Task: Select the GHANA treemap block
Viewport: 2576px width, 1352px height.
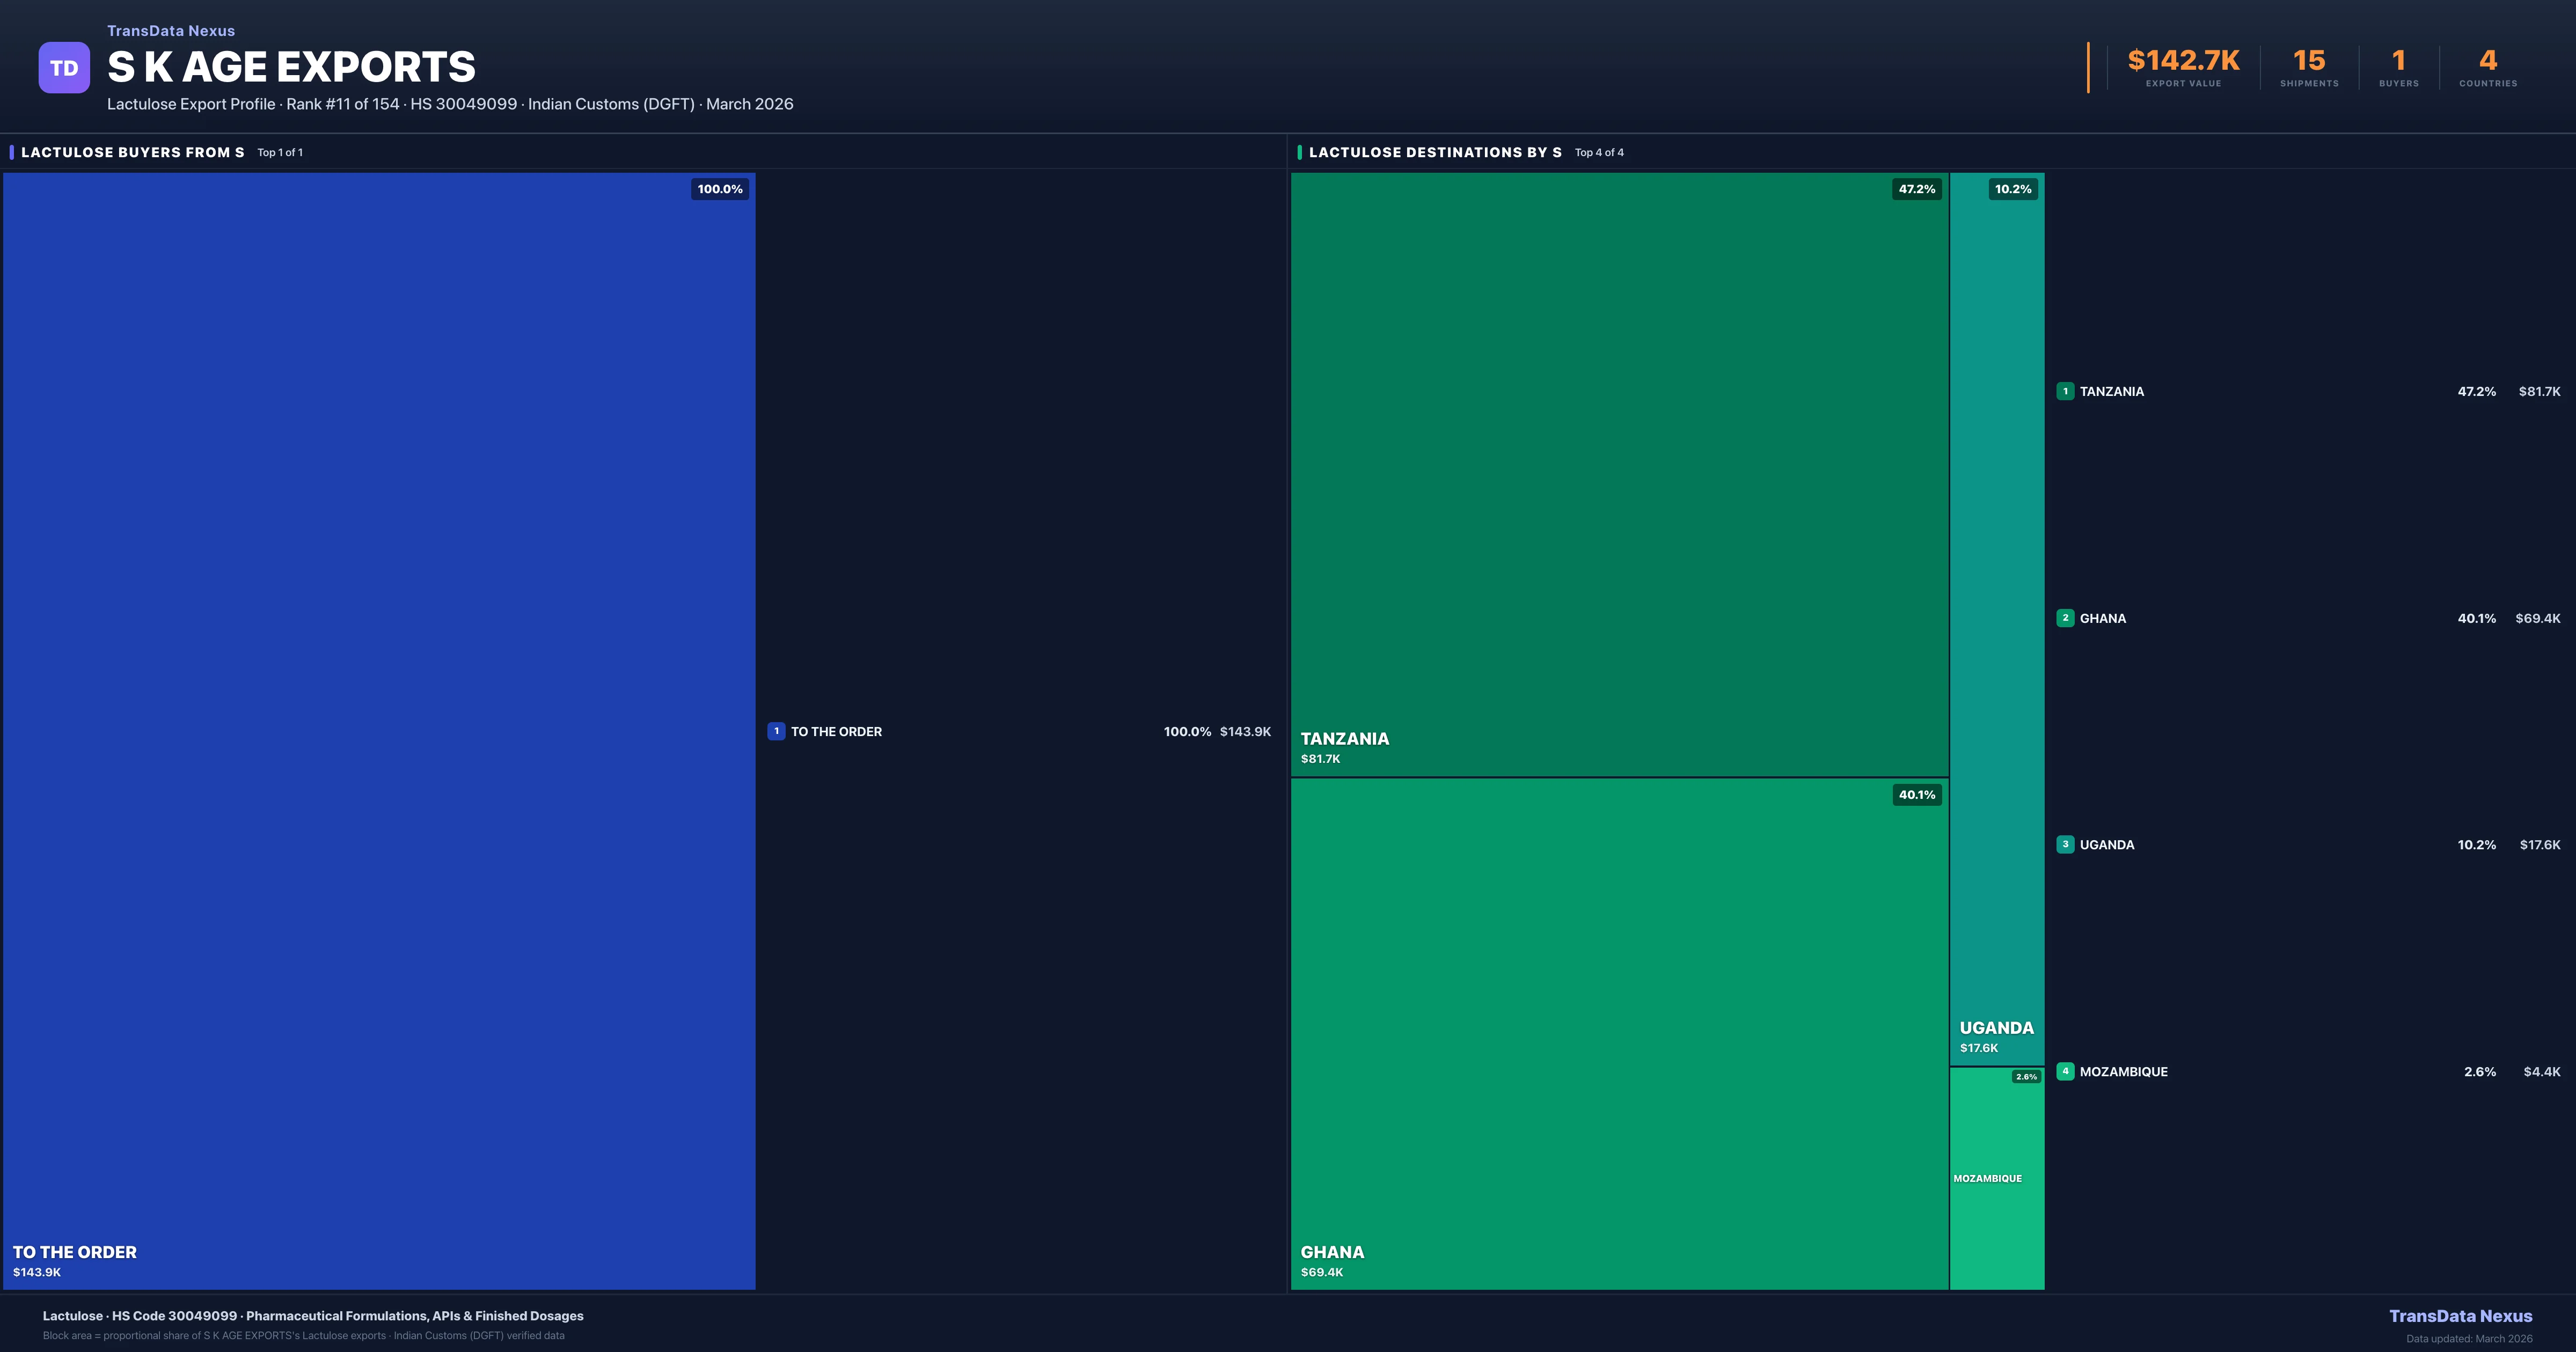Action: (x=1619, y=1033)
